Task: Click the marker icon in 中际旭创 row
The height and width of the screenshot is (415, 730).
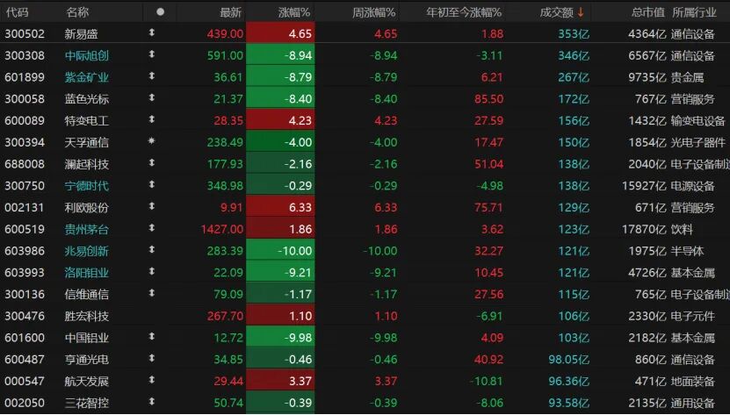Action: [x=151, y=55]
